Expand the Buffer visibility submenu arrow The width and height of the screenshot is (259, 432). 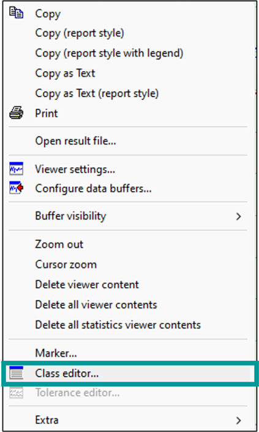point(238,216)
